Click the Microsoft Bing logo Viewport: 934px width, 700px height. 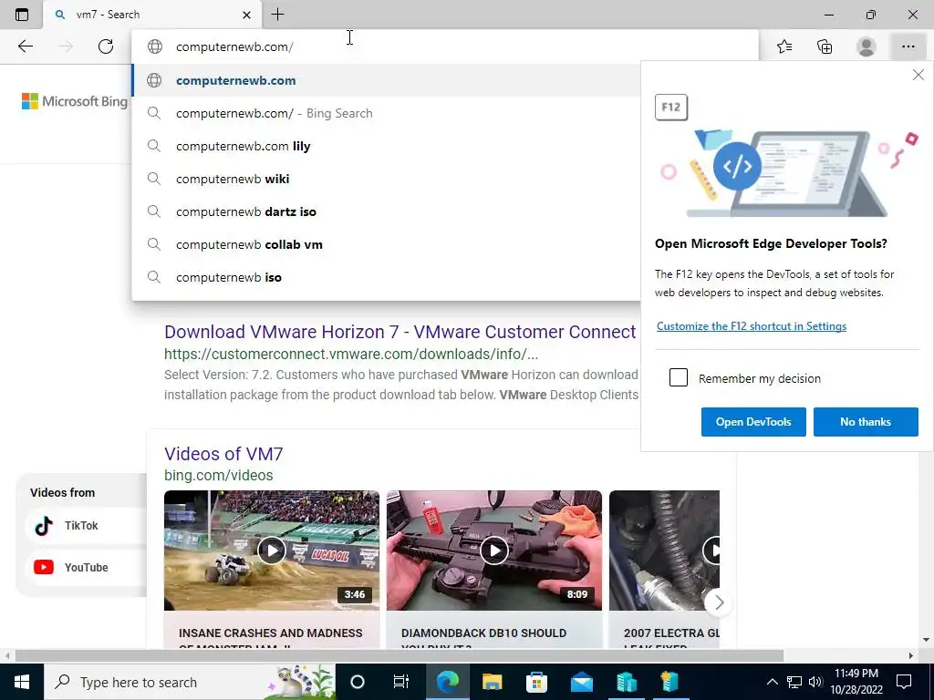pyautogui.click(x=75, y=101)
